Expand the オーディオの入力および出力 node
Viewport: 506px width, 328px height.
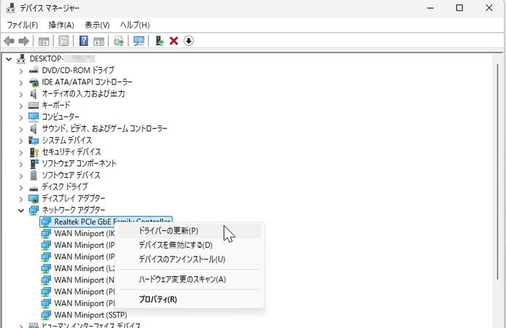coord(21,94)
